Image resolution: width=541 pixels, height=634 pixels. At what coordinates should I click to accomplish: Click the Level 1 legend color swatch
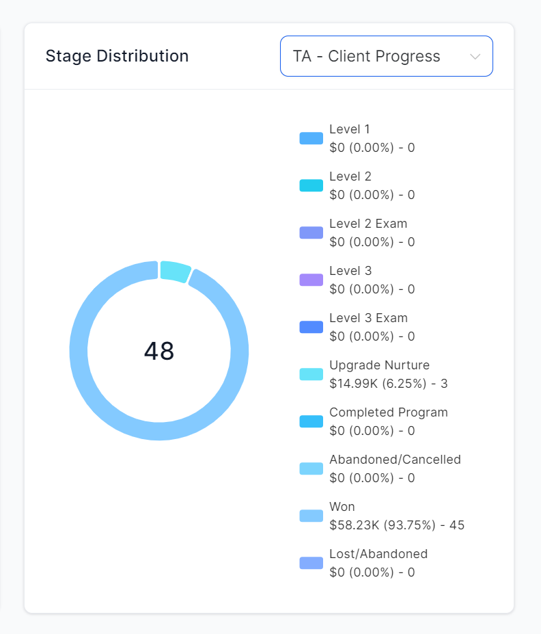pyautogui.click(x=311, y=138)
